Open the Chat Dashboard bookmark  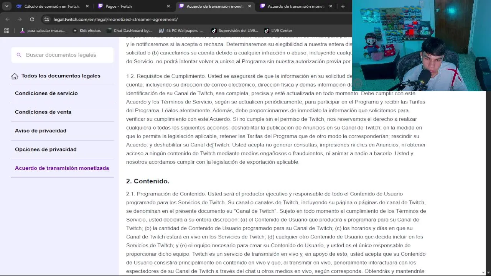tap(130, 31)
